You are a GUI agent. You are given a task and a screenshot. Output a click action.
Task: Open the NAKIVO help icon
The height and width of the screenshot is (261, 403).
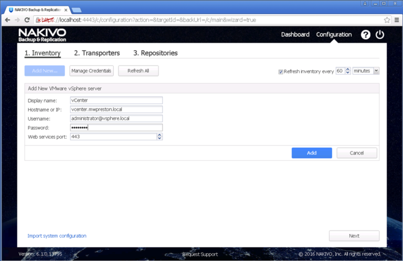365,35
